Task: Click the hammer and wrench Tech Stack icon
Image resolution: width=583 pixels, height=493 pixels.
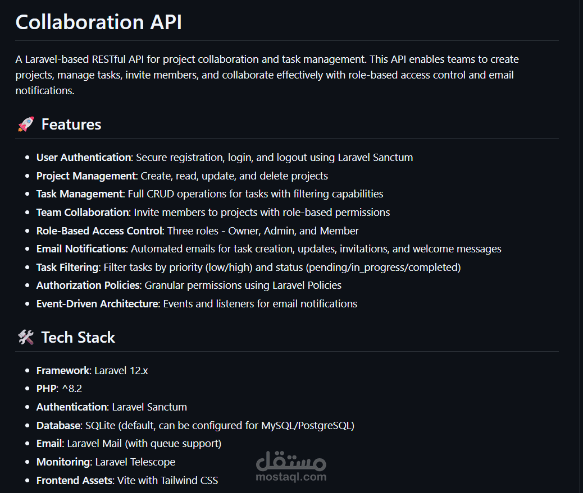Action: pyautogui.click(x=26, y=338)
